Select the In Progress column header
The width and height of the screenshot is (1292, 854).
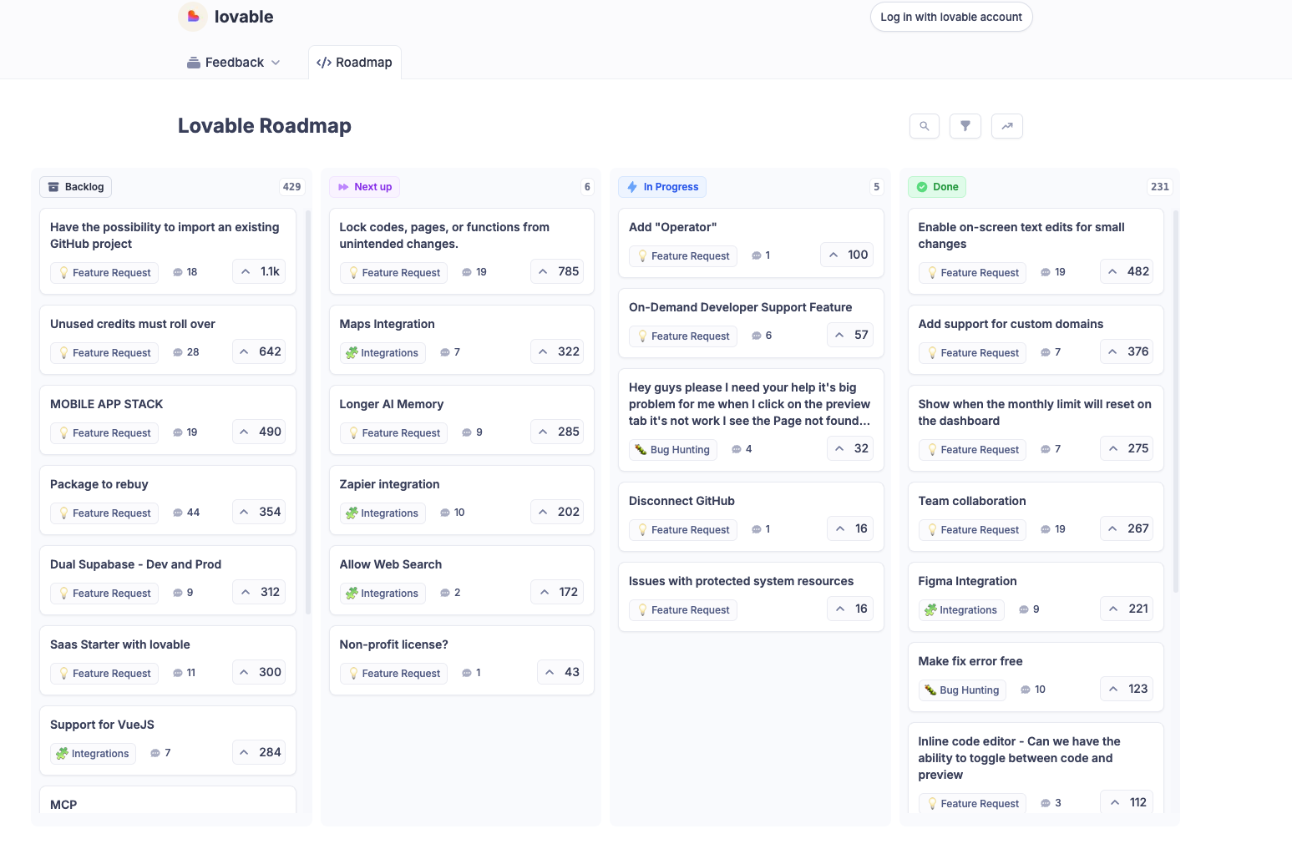click(662, 187)
